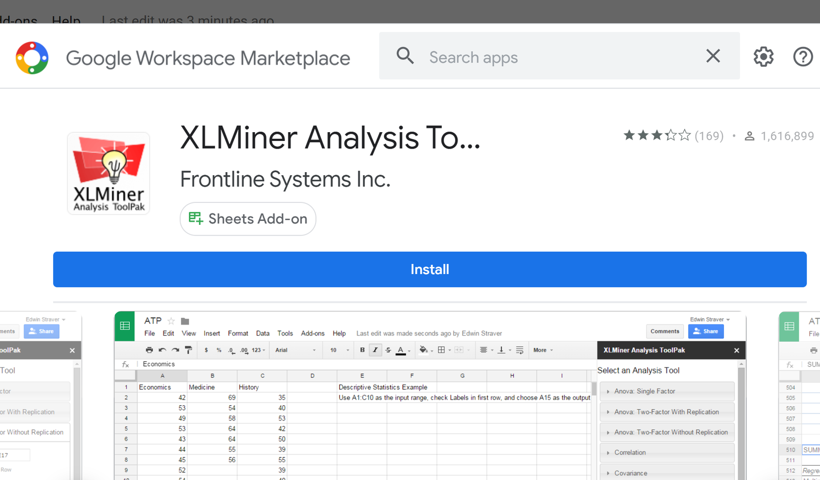Open the text color picker
This screenshot has height=480, width=820.
pyautogui.click(x=403, y=350)
